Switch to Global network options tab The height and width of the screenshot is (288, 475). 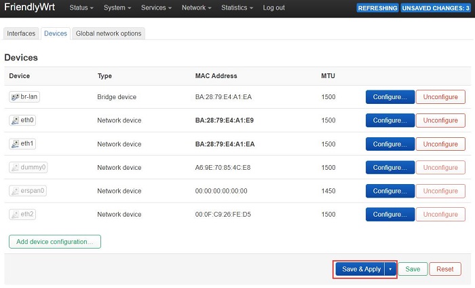click(109, 33)
